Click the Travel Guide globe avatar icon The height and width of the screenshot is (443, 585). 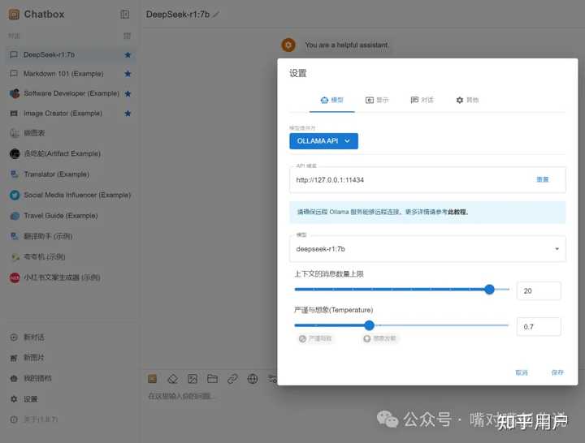pos(15,216)
